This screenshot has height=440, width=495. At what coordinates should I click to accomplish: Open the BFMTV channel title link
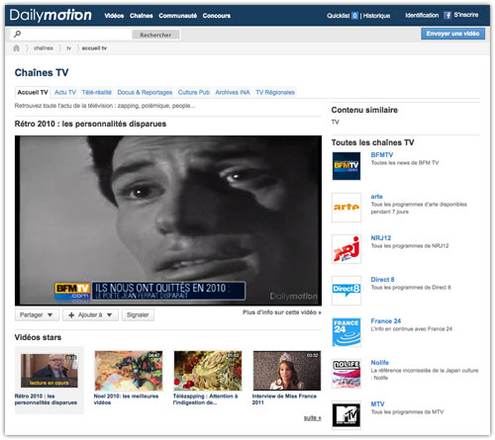tap(382, 154)
